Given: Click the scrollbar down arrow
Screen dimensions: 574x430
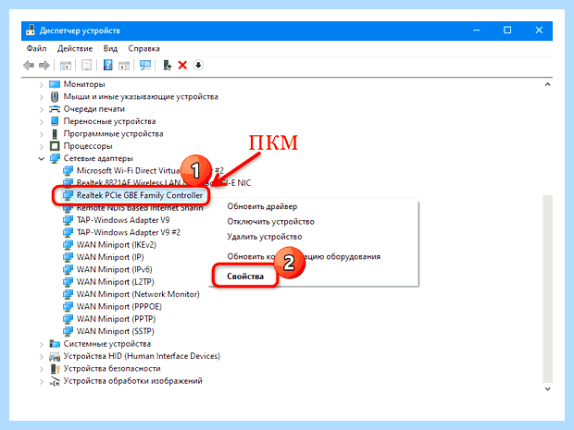Looking at the screenshot, I should coord(548,389).
